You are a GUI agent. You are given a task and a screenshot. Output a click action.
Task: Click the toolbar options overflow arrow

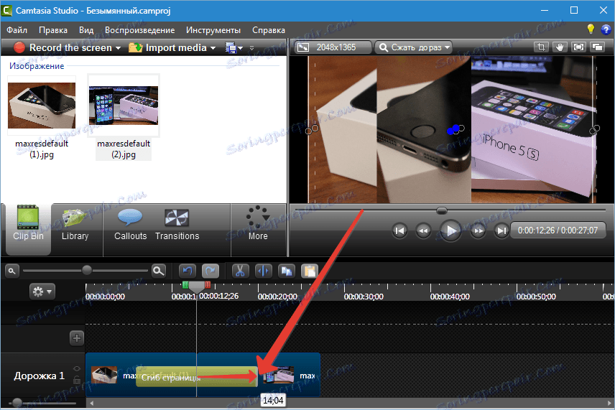[251, 48]
